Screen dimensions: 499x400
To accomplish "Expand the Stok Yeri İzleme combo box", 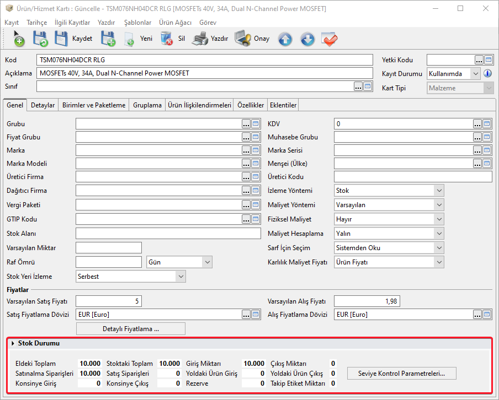I will coord(179,276).
